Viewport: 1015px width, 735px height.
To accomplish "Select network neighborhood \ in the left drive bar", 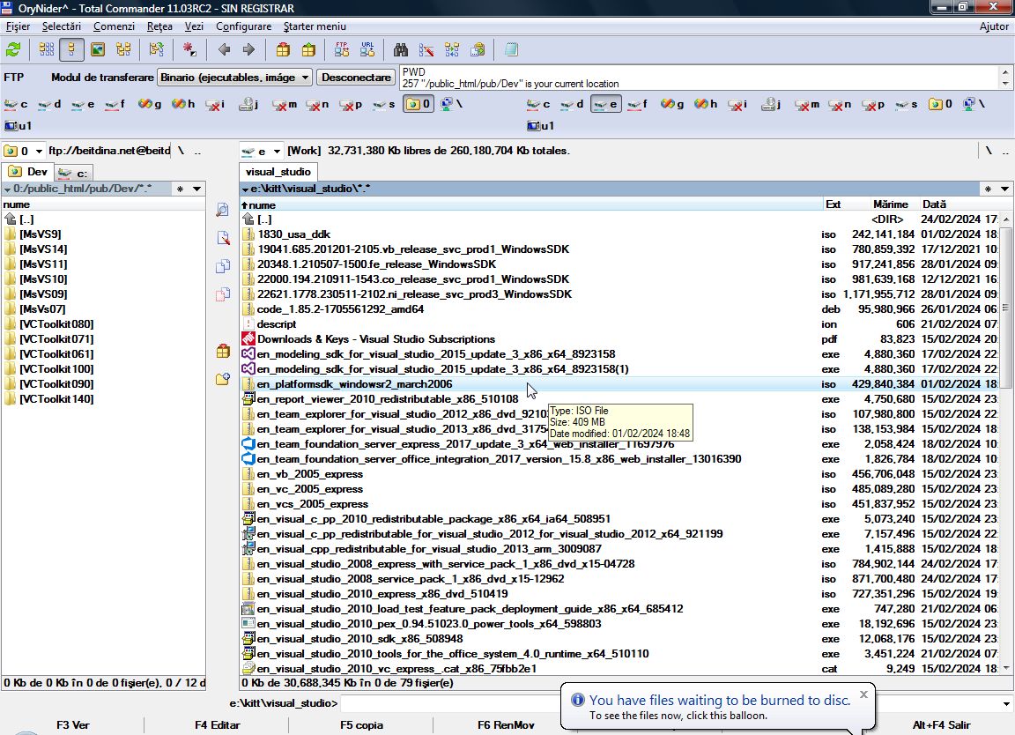I will (x=452, y=104).
